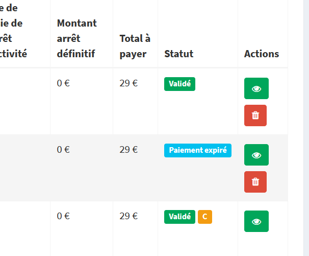The height and width of the screenshot is (256, 309).
Task: Select 29 € total in Paiement expiré row
Action: click(x=128, y=150)
